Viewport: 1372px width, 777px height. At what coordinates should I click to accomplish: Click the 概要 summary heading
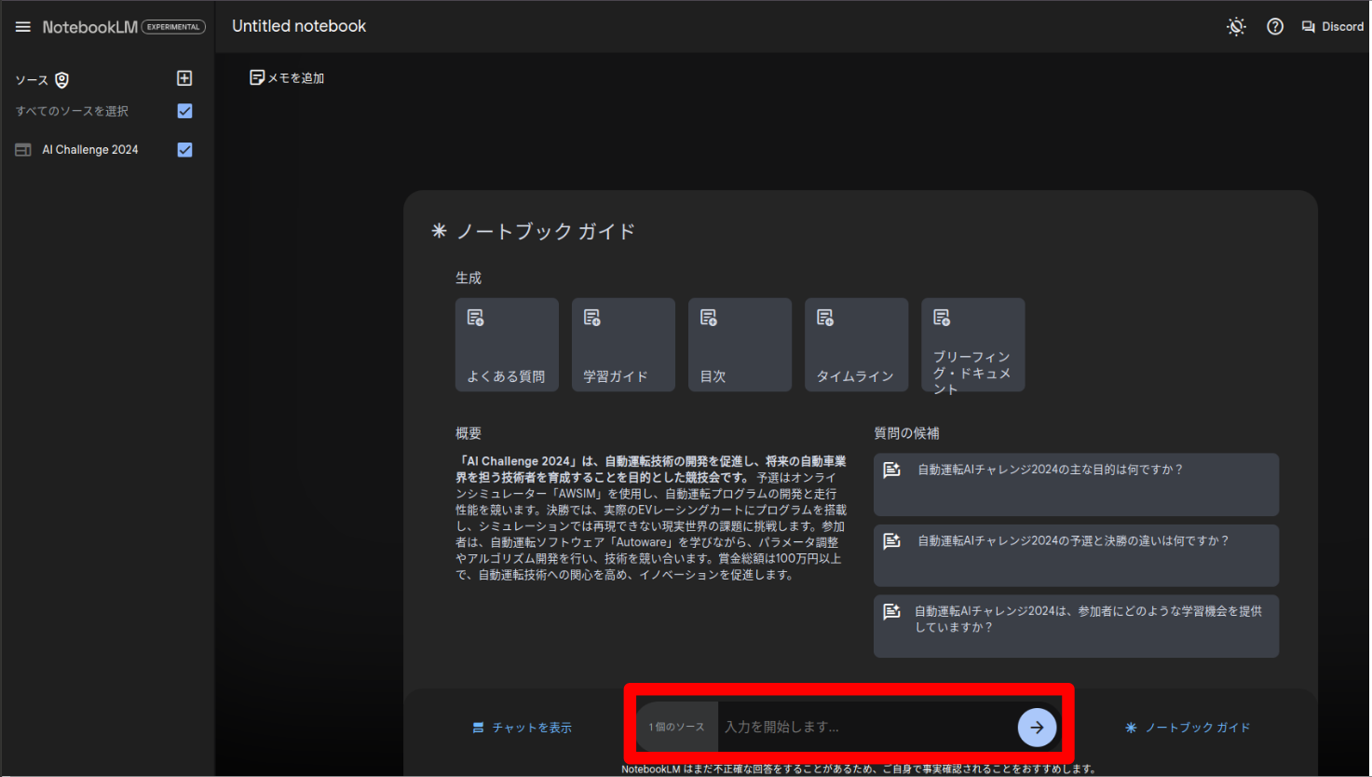(469, 433)
